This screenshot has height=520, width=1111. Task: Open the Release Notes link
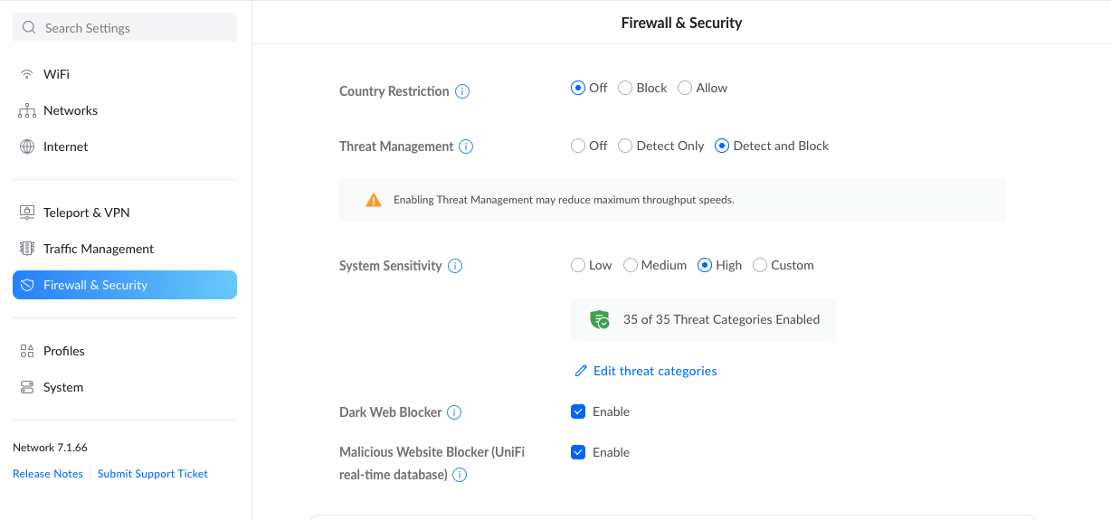point(48,474)
